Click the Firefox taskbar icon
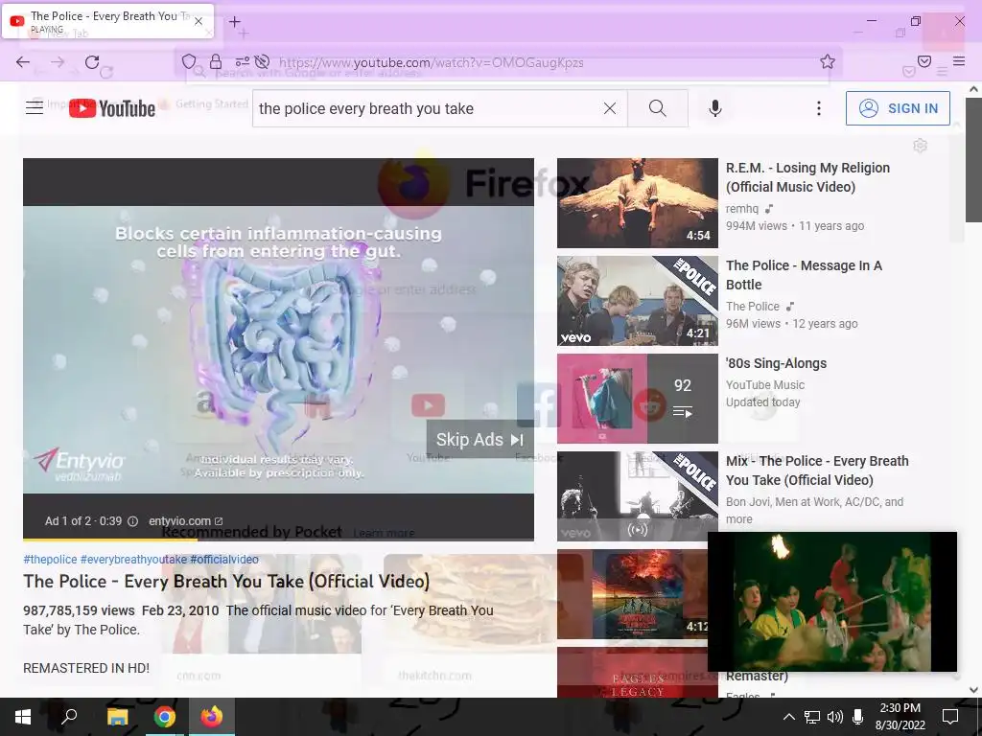 pyautogui.click(x=212, y=717)
